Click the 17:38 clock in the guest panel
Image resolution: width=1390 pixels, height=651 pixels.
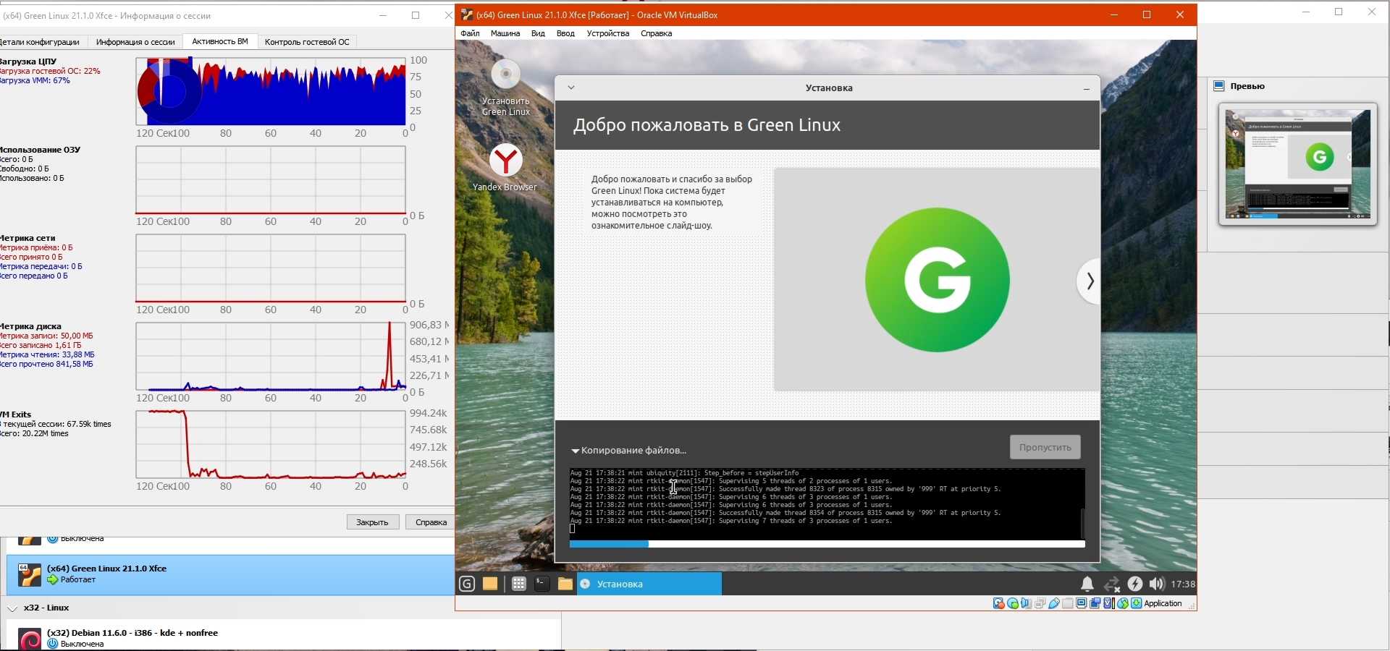click(1183, 584)
